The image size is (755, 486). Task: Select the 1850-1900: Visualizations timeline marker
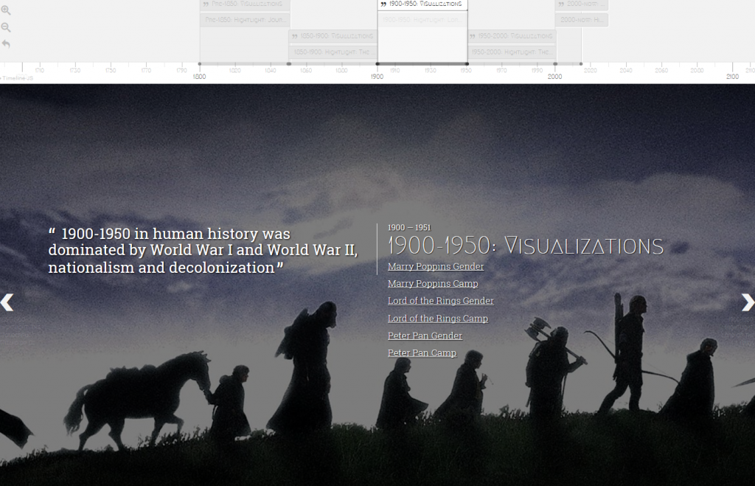333,36
